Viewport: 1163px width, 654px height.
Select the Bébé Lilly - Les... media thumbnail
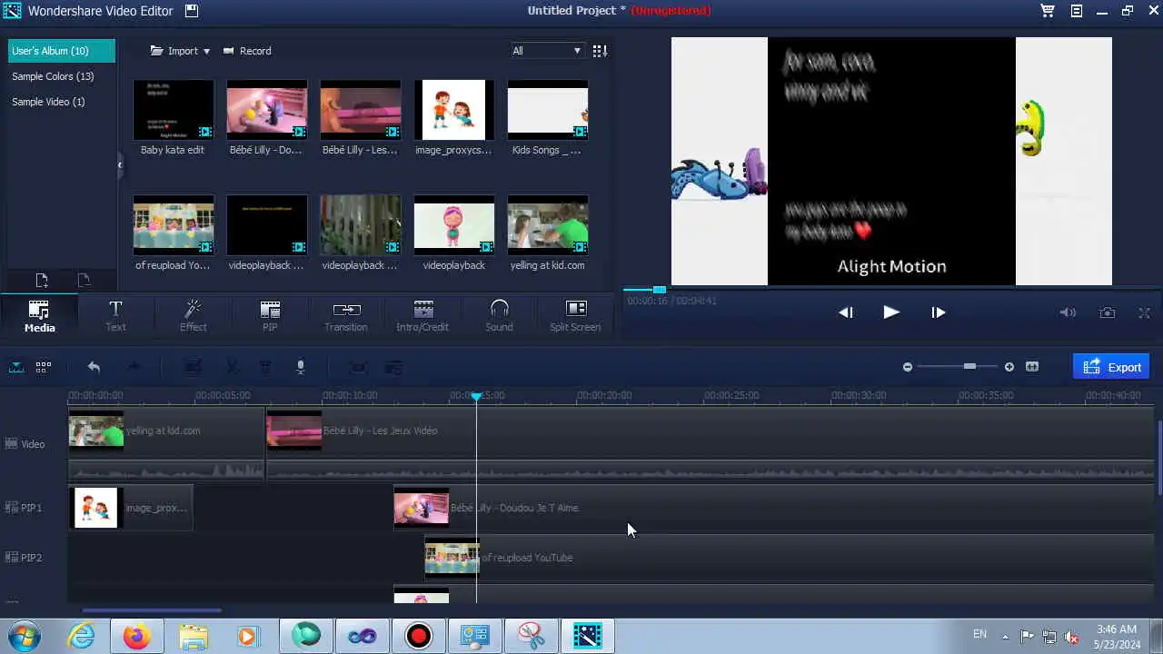coord(360,110)
